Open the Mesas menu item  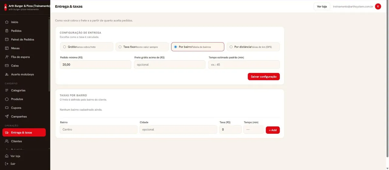[x=24, y=48]
